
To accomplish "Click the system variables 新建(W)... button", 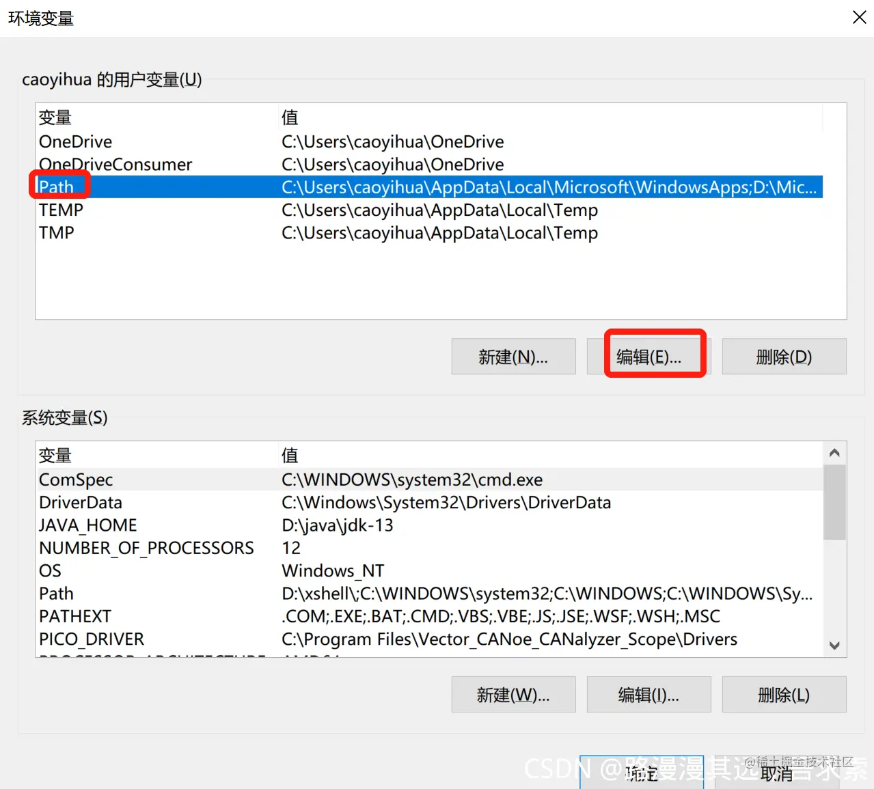I will coord(513,695).
